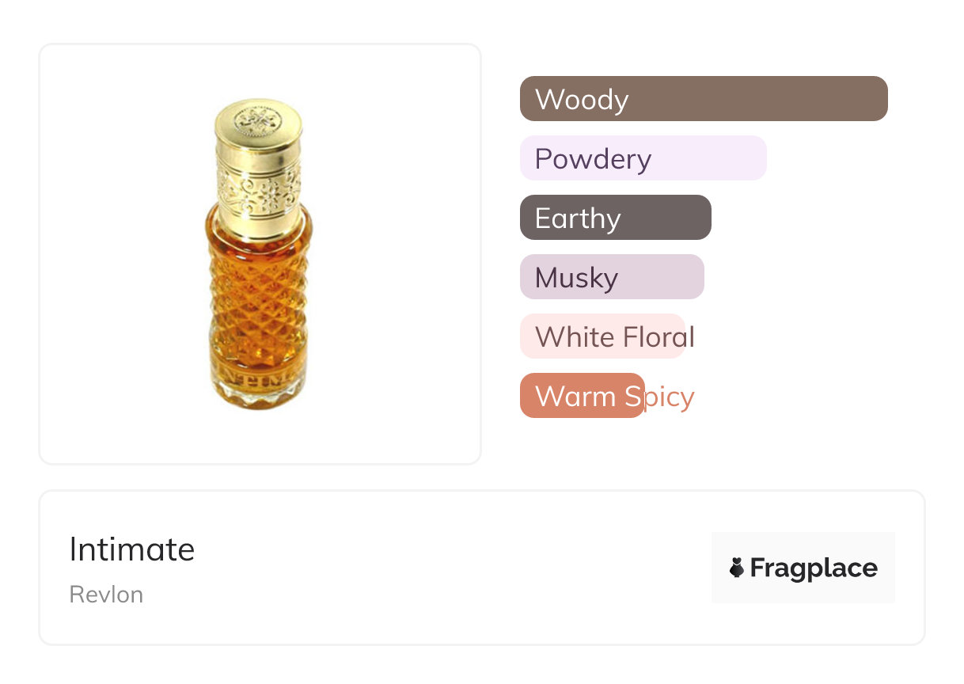Click the "Woody" text label

pos(582,100)
